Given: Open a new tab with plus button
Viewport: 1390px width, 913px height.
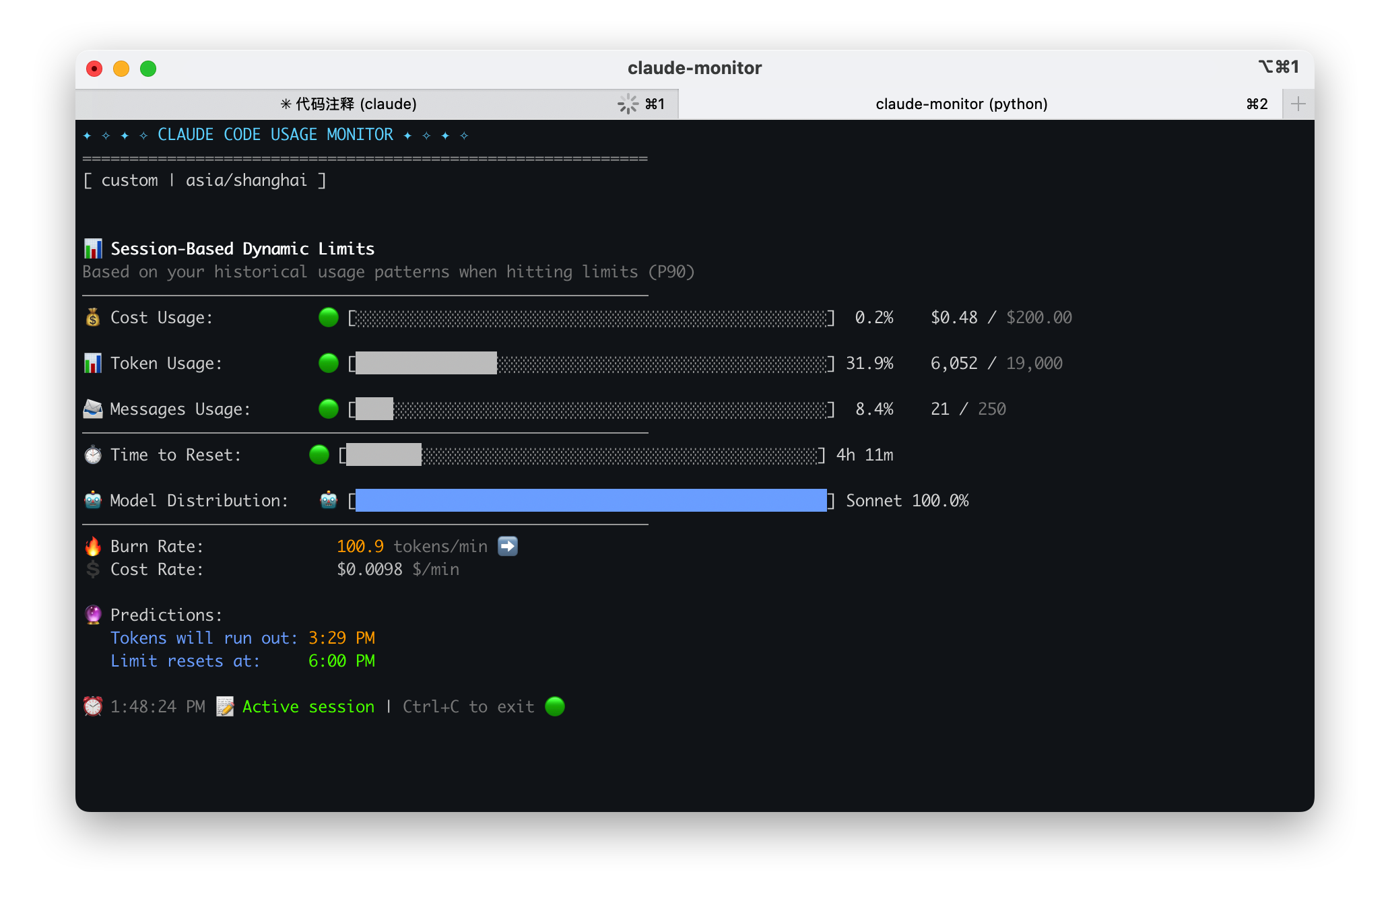Looking at the screenshot, I should [x=1298, y=104].
